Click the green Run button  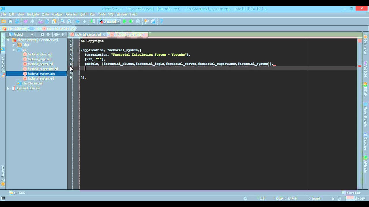click(125, 22)
